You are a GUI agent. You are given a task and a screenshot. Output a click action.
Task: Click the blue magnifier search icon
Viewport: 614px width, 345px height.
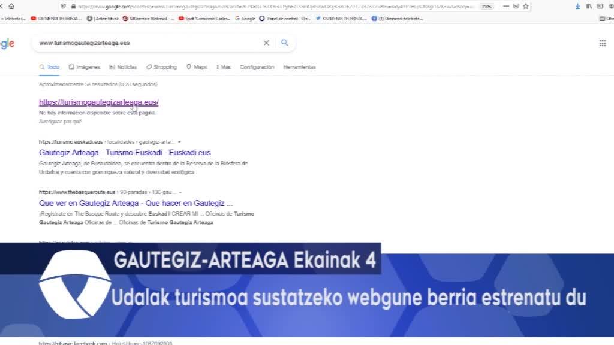tap(285, 43)
